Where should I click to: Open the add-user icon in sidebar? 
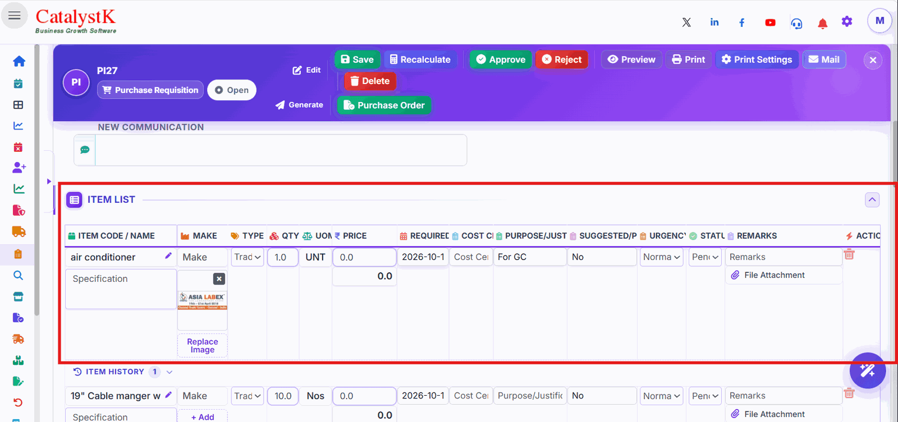[19, 167]
